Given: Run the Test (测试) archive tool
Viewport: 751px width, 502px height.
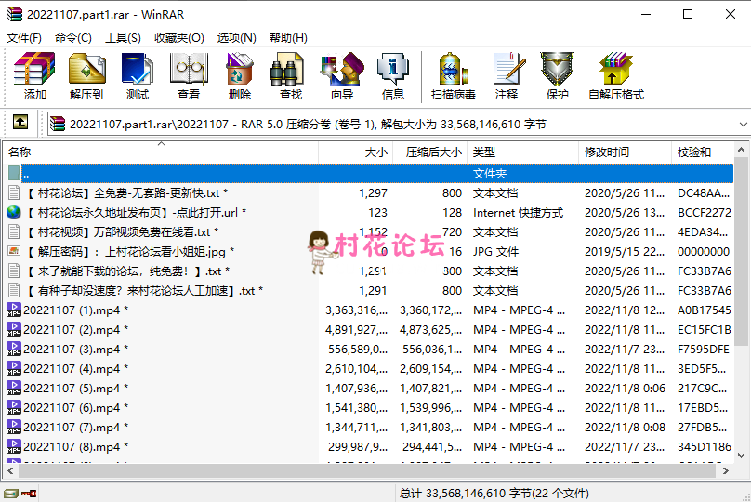Looking at the screenshot, I should pyautogui.click(x=137, y=75).
